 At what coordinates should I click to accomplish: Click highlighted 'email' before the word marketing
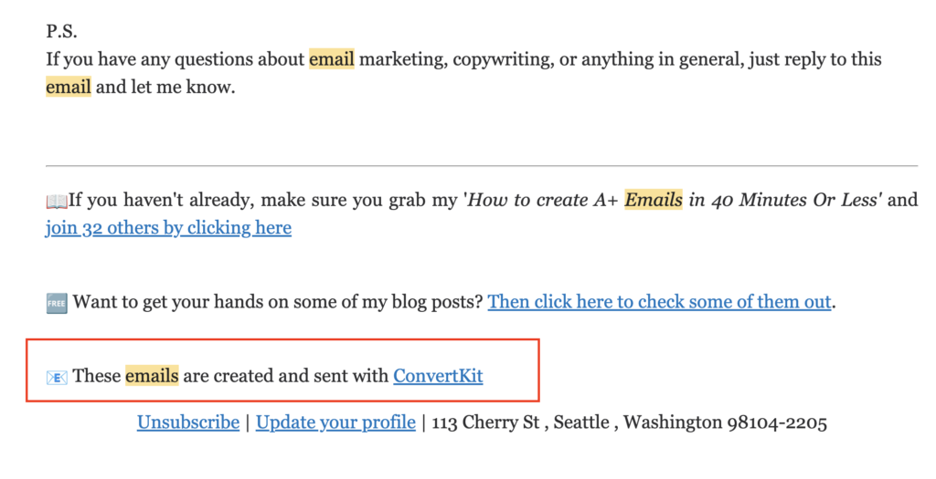[331, 59]
